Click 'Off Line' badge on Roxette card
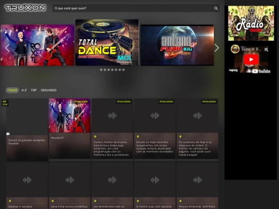This screenshot has width=279, height=209. 5,103
